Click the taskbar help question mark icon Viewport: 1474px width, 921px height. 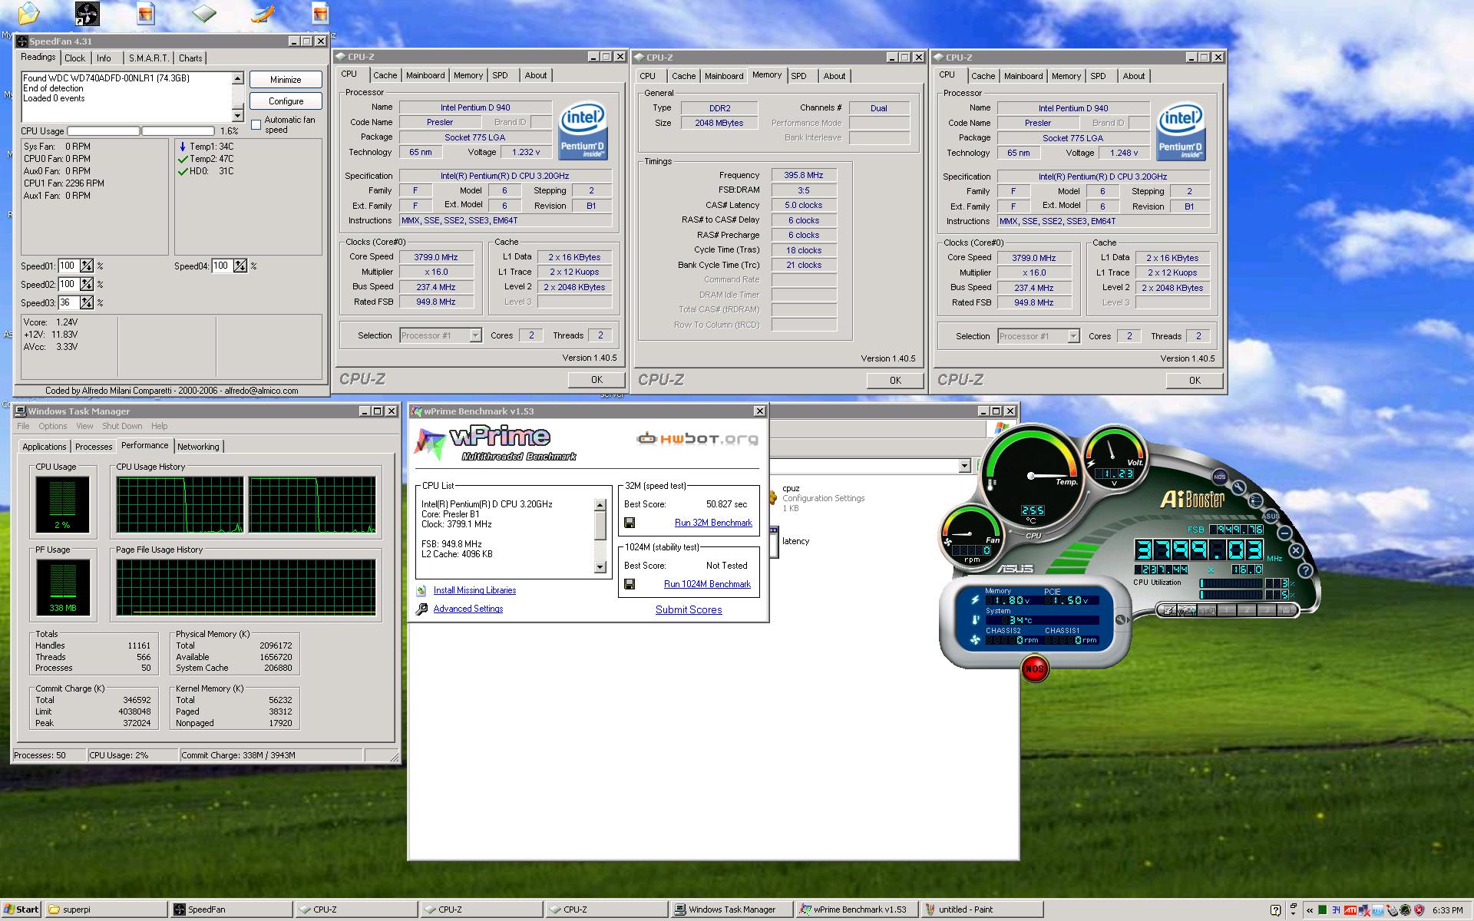click(1276, 910)
